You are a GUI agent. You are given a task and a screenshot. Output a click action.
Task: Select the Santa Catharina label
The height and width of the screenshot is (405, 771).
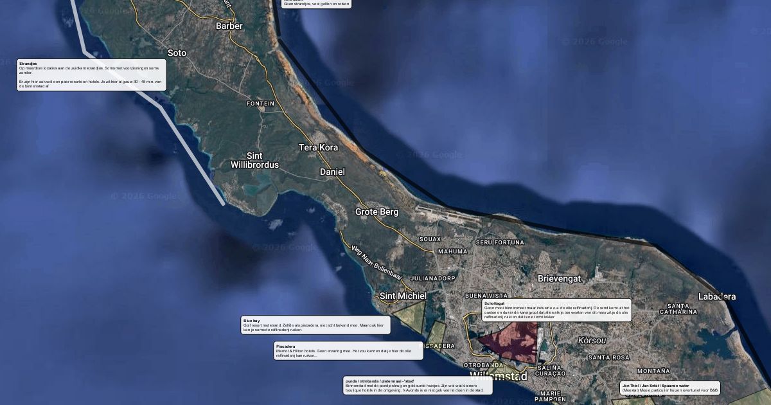click(x=682, y=309)
